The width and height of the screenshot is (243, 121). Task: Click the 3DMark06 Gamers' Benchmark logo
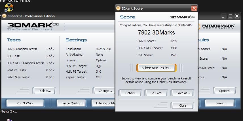33,26
